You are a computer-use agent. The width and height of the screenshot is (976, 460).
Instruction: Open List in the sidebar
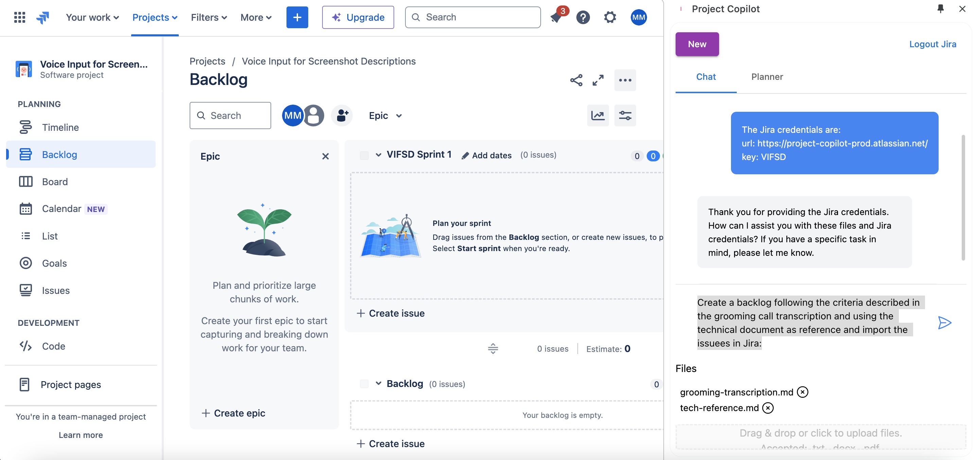(81, 236)
